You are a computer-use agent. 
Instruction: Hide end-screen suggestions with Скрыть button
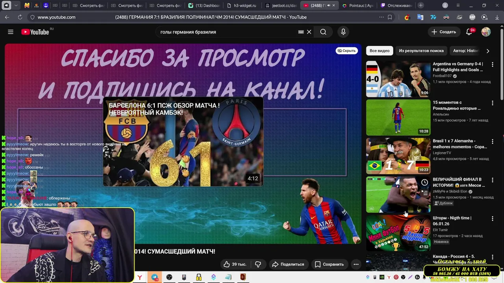coord(346,51)
